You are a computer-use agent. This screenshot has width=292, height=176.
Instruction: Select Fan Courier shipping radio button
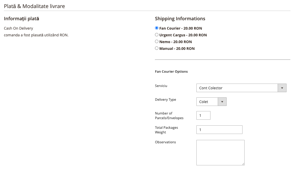157,28
